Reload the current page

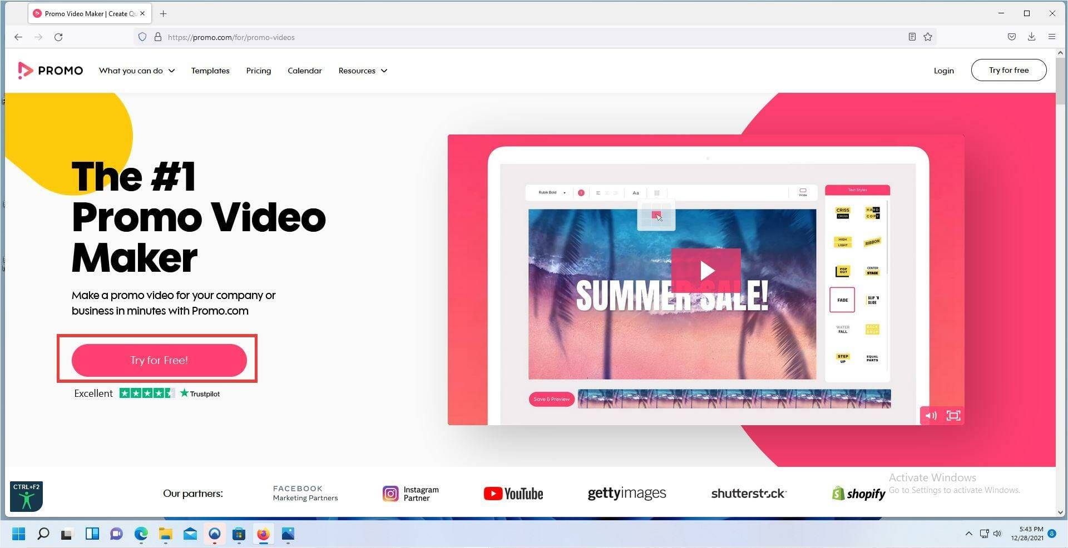58,37
